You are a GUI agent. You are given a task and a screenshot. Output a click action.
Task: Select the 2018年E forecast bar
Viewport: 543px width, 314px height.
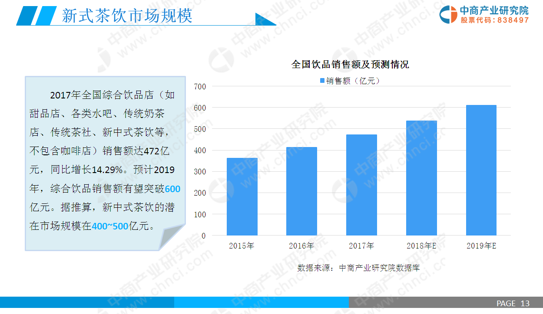(421, 178)
